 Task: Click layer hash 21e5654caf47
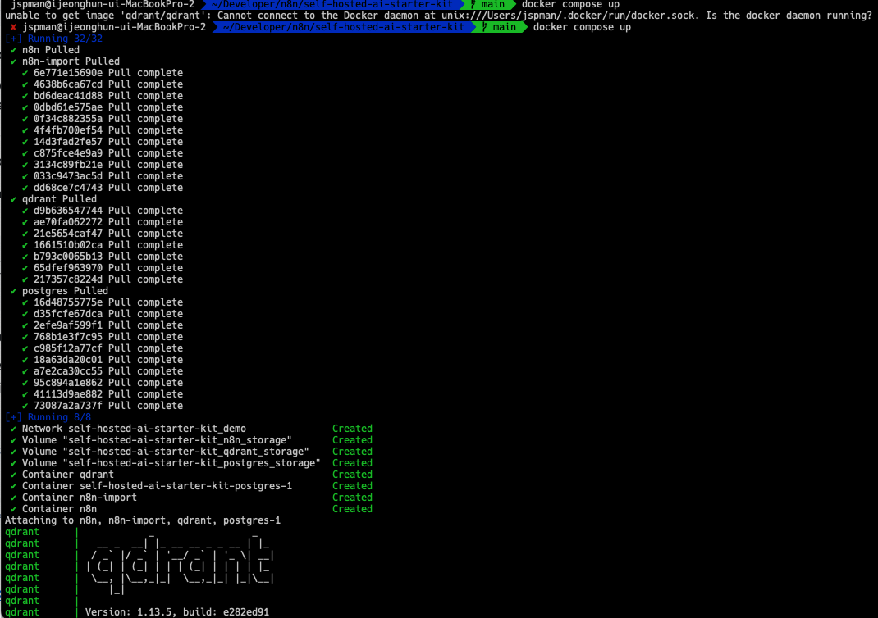pyautogui.click(x=68, y=234)
